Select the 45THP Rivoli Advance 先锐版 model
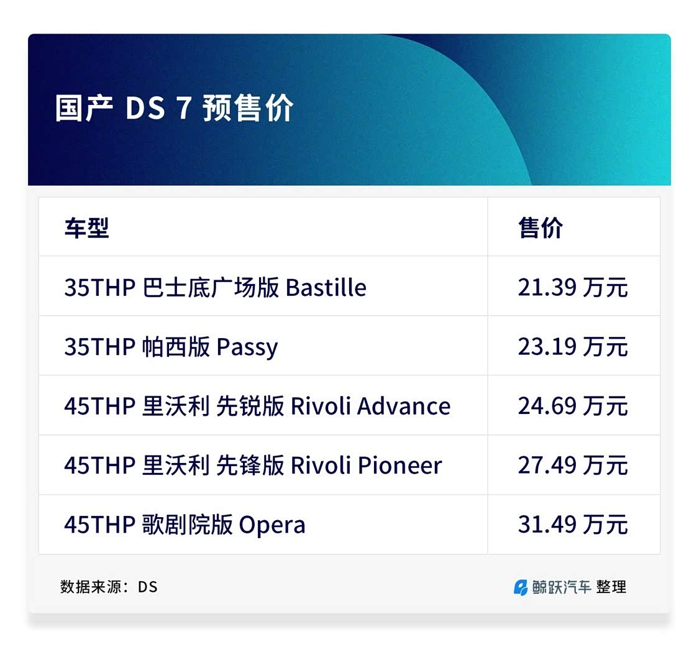This screenshot has height=647, width=699. coord(257,406)
